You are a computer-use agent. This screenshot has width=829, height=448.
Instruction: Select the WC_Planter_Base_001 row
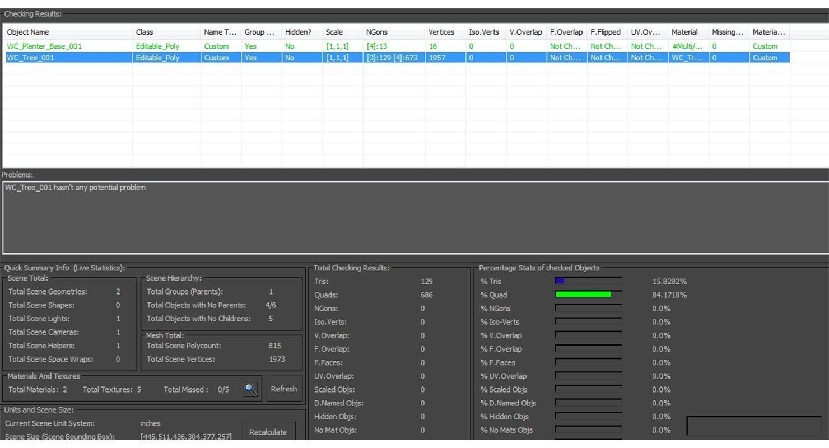pyautogui.click(x=396, y=46)
